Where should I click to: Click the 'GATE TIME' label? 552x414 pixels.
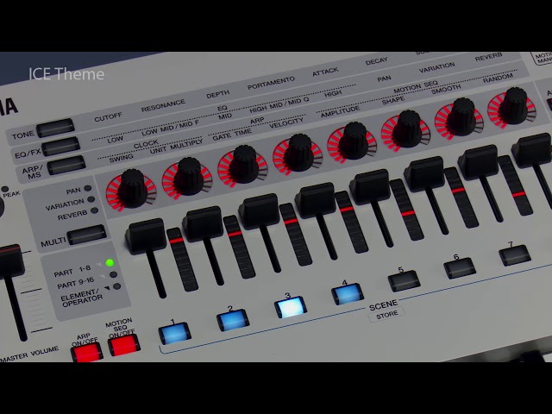pyautogui.click(x=232, y=135)
